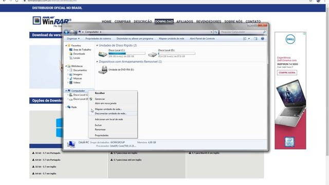Click COMPRE AGORA button in Dell ad
This screenshot has height=185, width=329.
pyautogui.click(x=287, y=72)
